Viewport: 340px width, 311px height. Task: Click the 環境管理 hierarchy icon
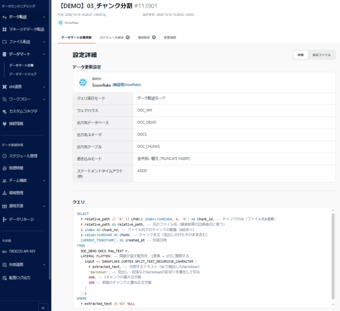tap(5, 193)
